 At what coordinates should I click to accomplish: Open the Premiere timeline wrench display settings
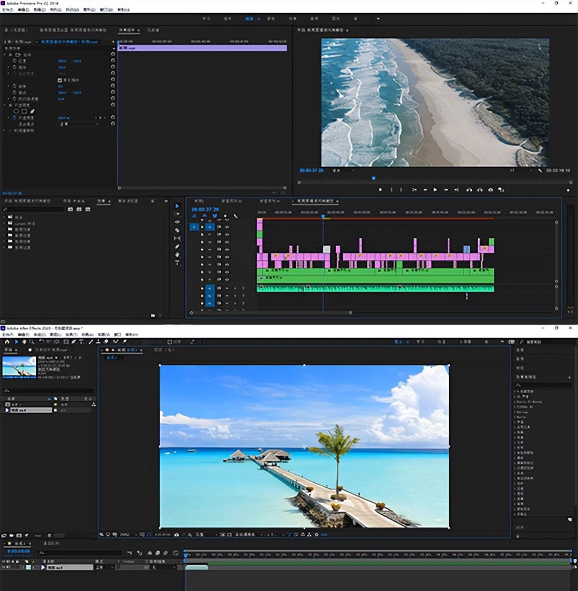(x=236, y=216)
